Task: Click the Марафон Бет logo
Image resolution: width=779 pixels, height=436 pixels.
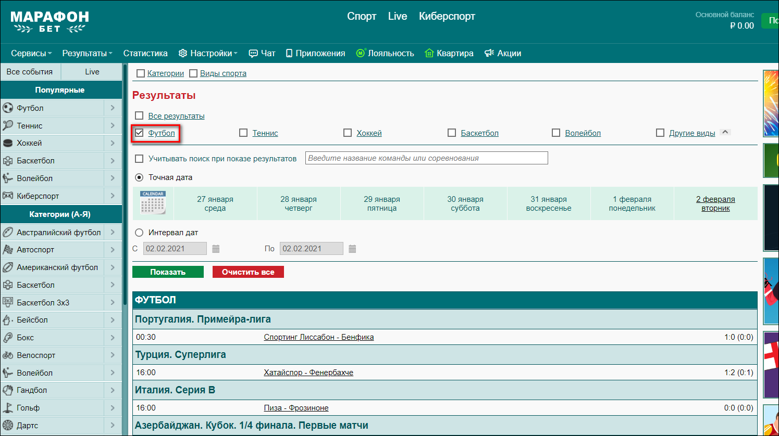Action: (50, 22)
